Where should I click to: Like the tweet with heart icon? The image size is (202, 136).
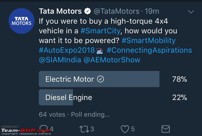tap(125, 129)
